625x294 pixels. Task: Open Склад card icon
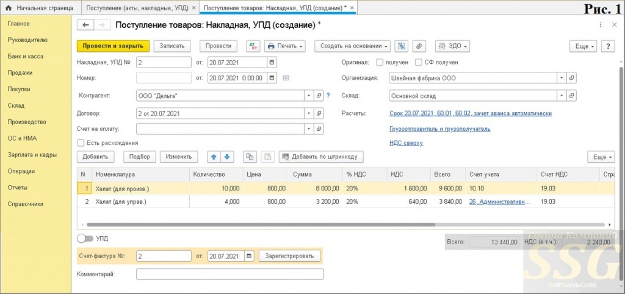point(571,96)
